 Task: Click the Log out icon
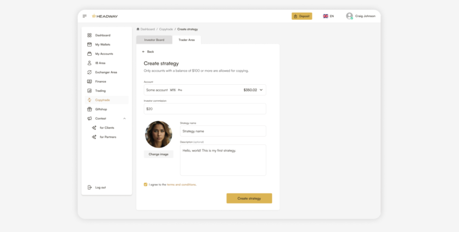point(89,187)
